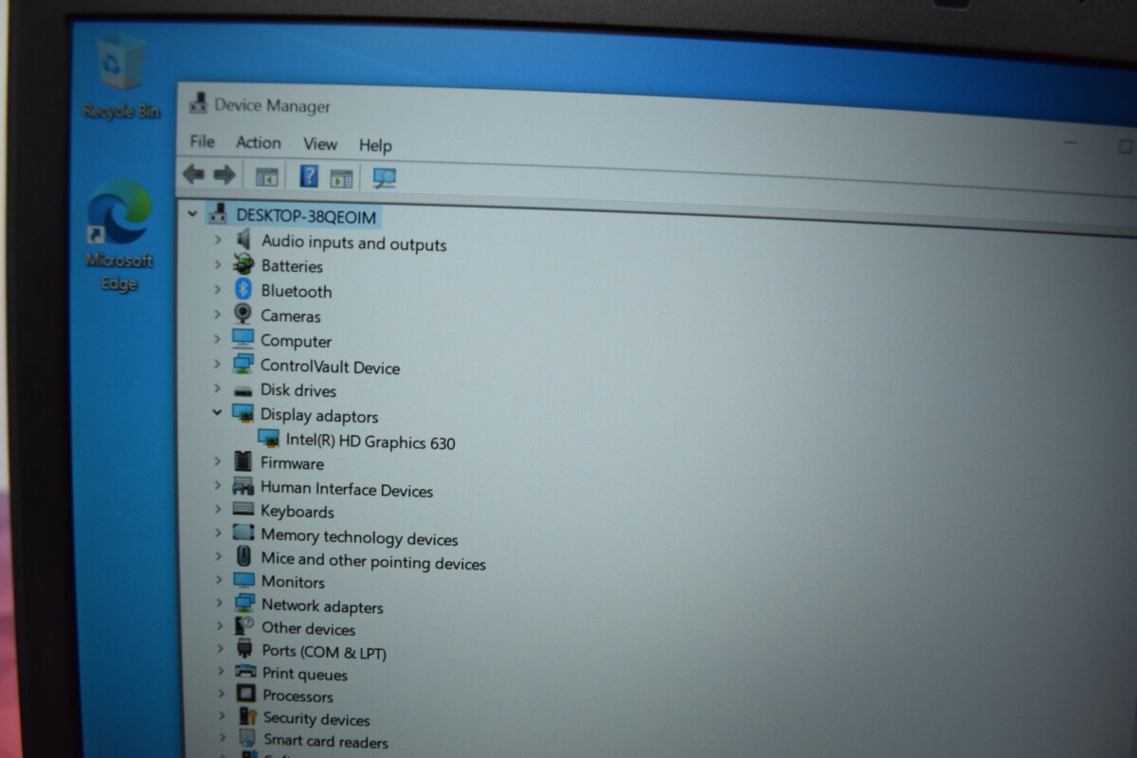The height and width of the screenshot is (758, 1137).
Task: Open the Action menu
Action: (x=259, y=142)
